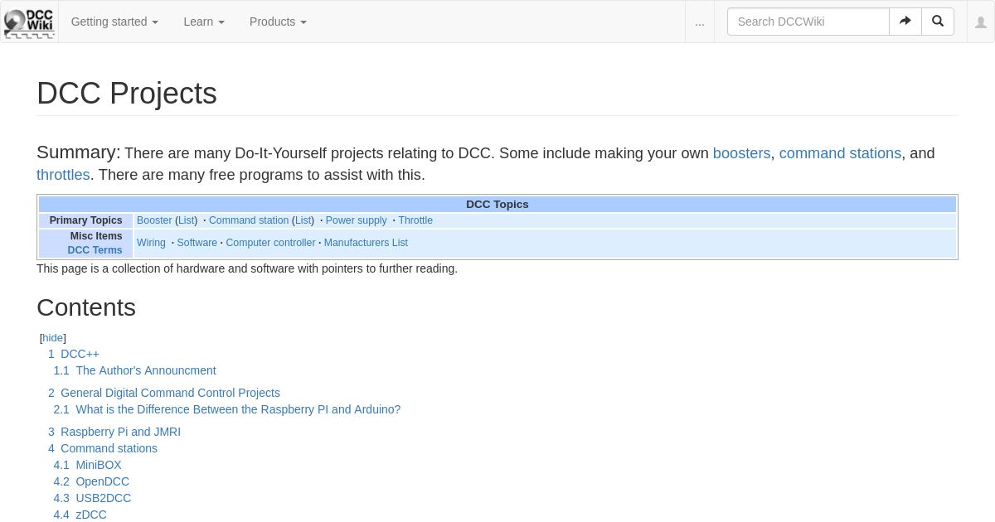Jump to 1.1 The Author's Announcment
Viewport: 995px width, 522px height.
(x=134, y=370)
